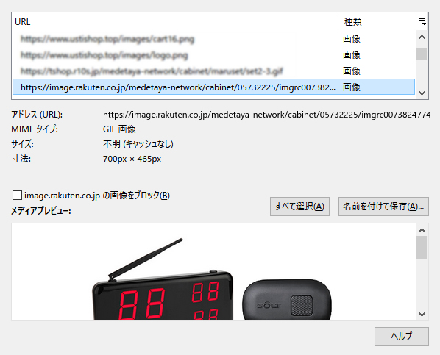Sort by the URL column header

click(x=177, y=21)
